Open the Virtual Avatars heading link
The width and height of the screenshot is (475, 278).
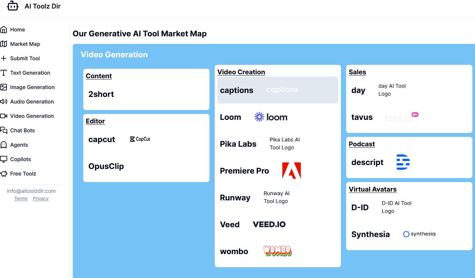coord(373,189)
